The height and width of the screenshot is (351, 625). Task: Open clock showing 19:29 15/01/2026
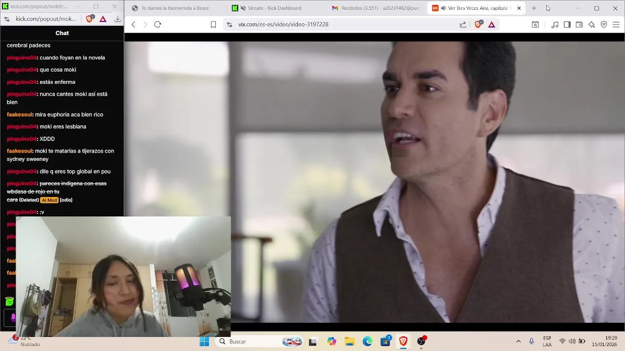click(604, 341)
